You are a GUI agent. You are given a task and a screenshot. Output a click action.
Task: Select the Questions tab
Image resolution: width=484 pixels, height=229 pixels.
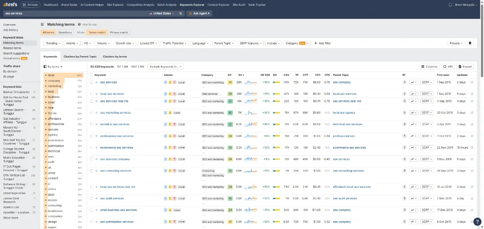65,32
